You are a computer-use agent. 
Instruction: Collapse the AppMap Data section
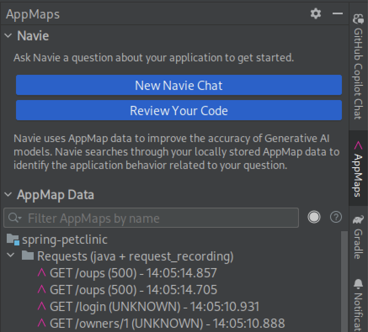coord(8,195)
